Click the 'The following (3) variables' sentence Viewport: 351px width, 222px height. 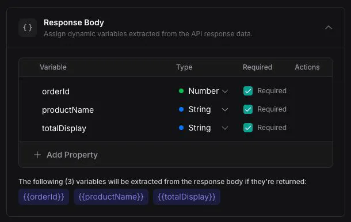pyautogui.click(x=162, y=182)
